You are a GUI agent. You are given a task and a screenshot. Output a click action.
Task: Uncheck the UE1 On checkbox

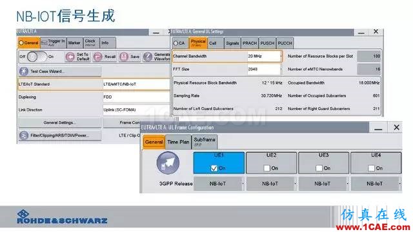214,168
